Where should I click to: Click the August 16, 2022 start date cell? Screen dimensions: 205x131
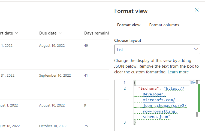point(10,126)
